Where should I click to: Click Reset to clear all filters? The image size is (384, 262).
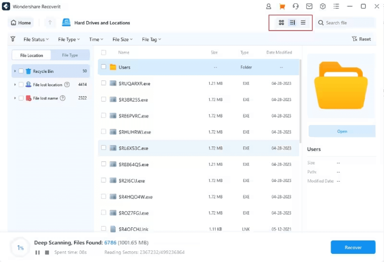click(x=362, y=39)
